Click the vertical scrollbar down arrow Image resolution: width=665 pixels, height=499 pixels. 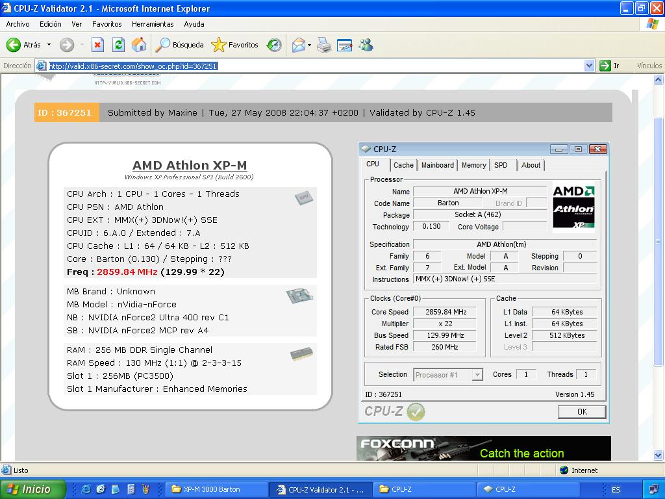pos(659,455)
